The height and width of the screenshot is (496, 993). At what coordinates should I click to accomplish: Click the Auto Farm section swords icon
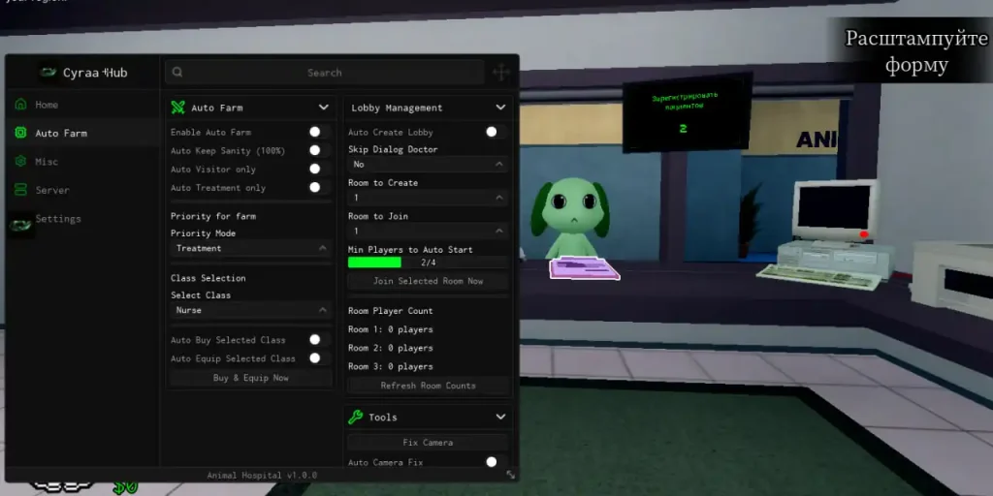[178, 108]
